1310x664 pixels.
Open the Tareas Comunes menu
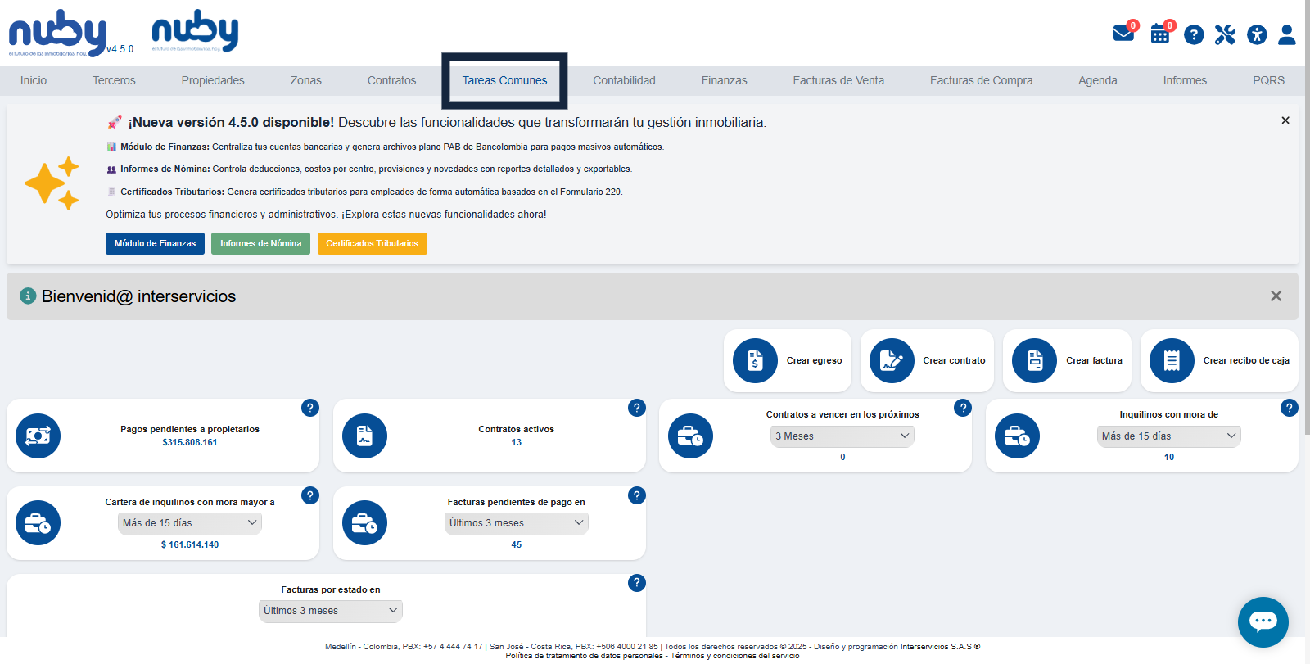[x=504, y=80]
